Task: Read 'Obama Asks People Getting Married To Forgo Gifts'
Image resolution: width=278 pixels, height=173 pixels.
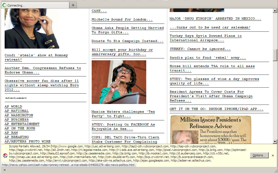Action: click(128, 30)
